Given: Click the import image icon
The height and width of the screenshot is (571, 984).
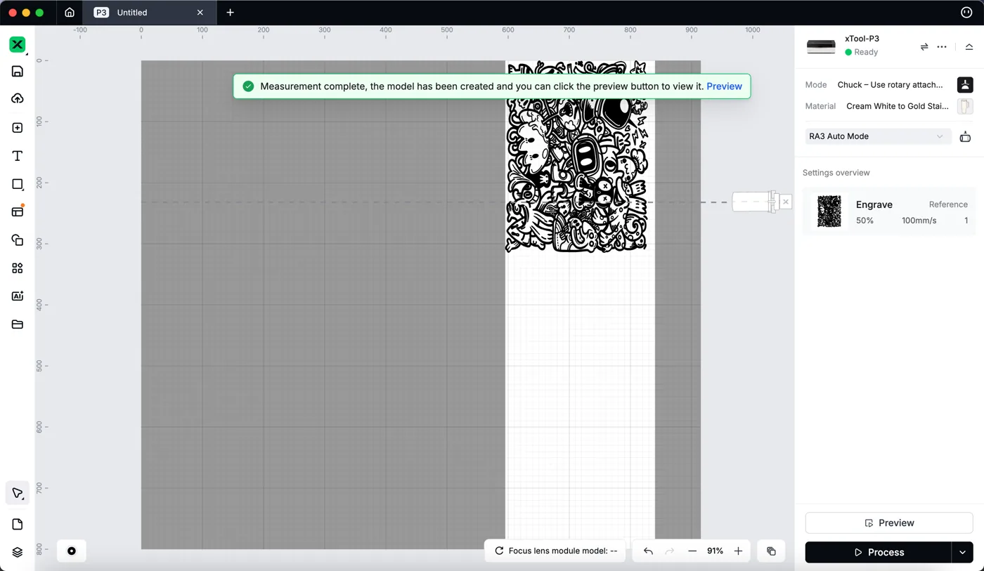Looking at the screenshot, I should point(18,127).
